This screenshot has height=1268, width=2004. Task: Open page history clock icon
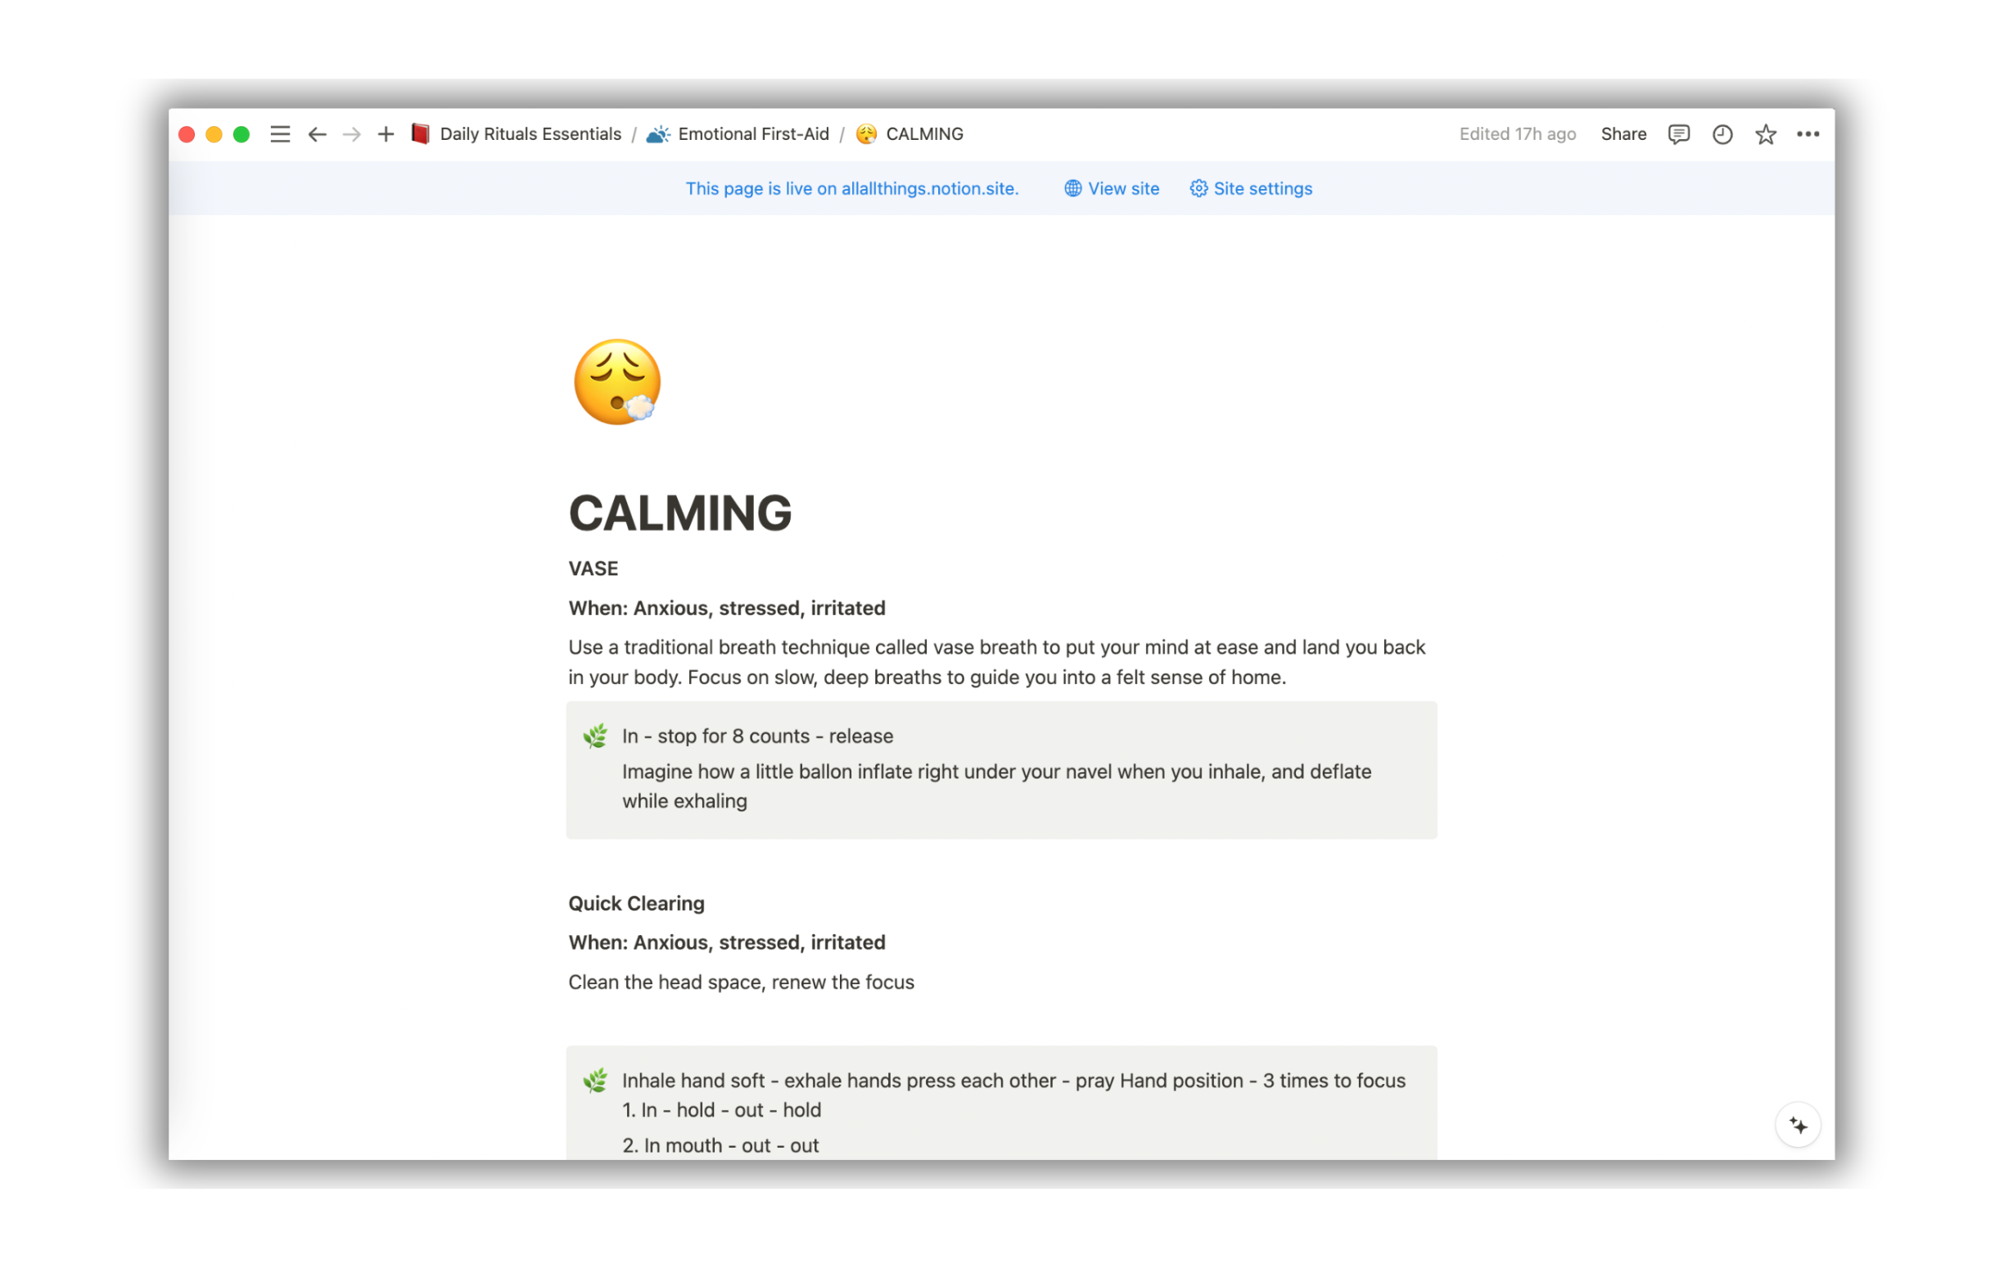[x=1722, y=134]
